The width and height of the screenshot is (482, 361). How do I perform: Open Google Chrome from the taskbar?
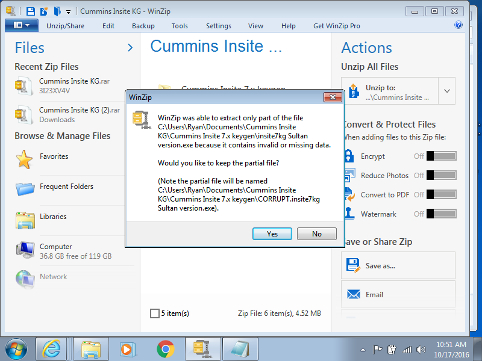pyautogui.click(x=165, y=350)
